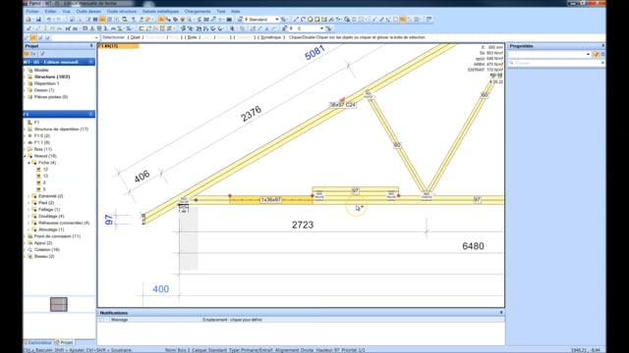Viewport: 629px width, 353px height.
Task: Click the 2723 dimension value
Action: 303,225
